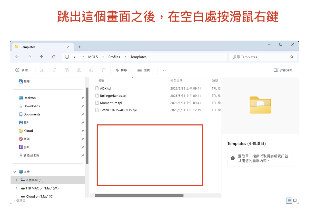Image resolution: width=317 pixels, height=218 pixels.
Task: Select TWINDEX-15-4D-MT5.tpl file name
Action: pos(118,110)
